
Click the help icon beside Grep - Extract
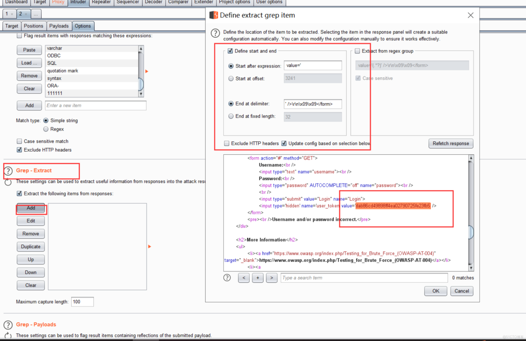coord(9,170)
